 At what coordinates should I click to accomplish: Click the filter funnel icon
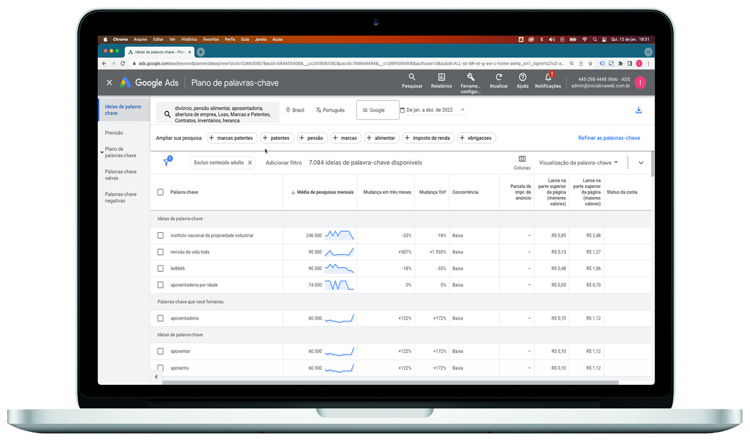click(167, 163)
